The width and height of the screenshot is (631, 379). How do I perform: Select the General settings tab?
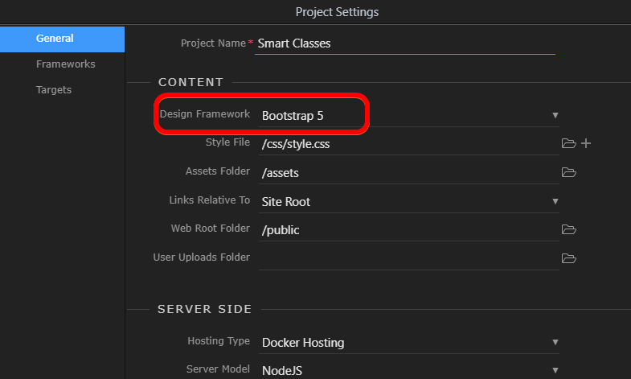pos(63,39)
